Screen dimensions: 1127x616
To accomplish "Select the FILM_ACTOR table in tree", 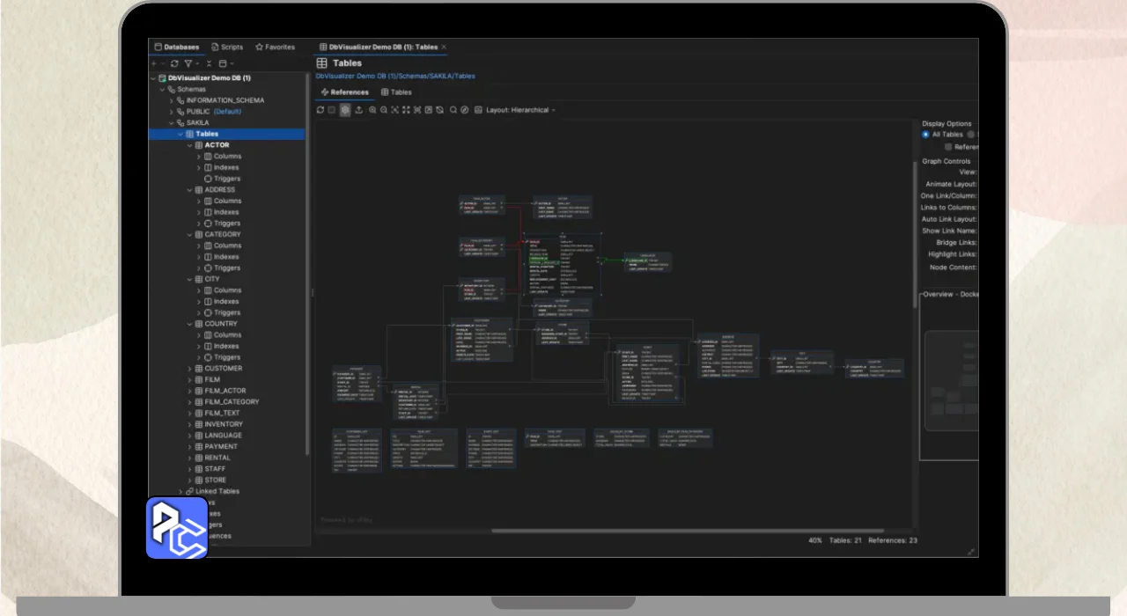I will point(225,391).
